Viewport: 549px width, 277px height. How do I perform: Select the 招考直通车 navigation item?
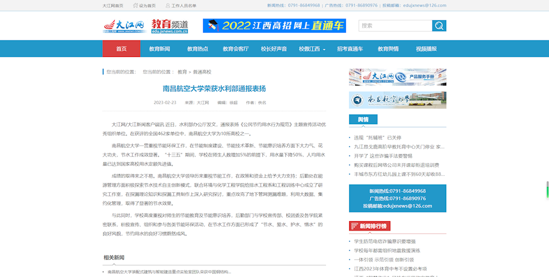[350, 49]
